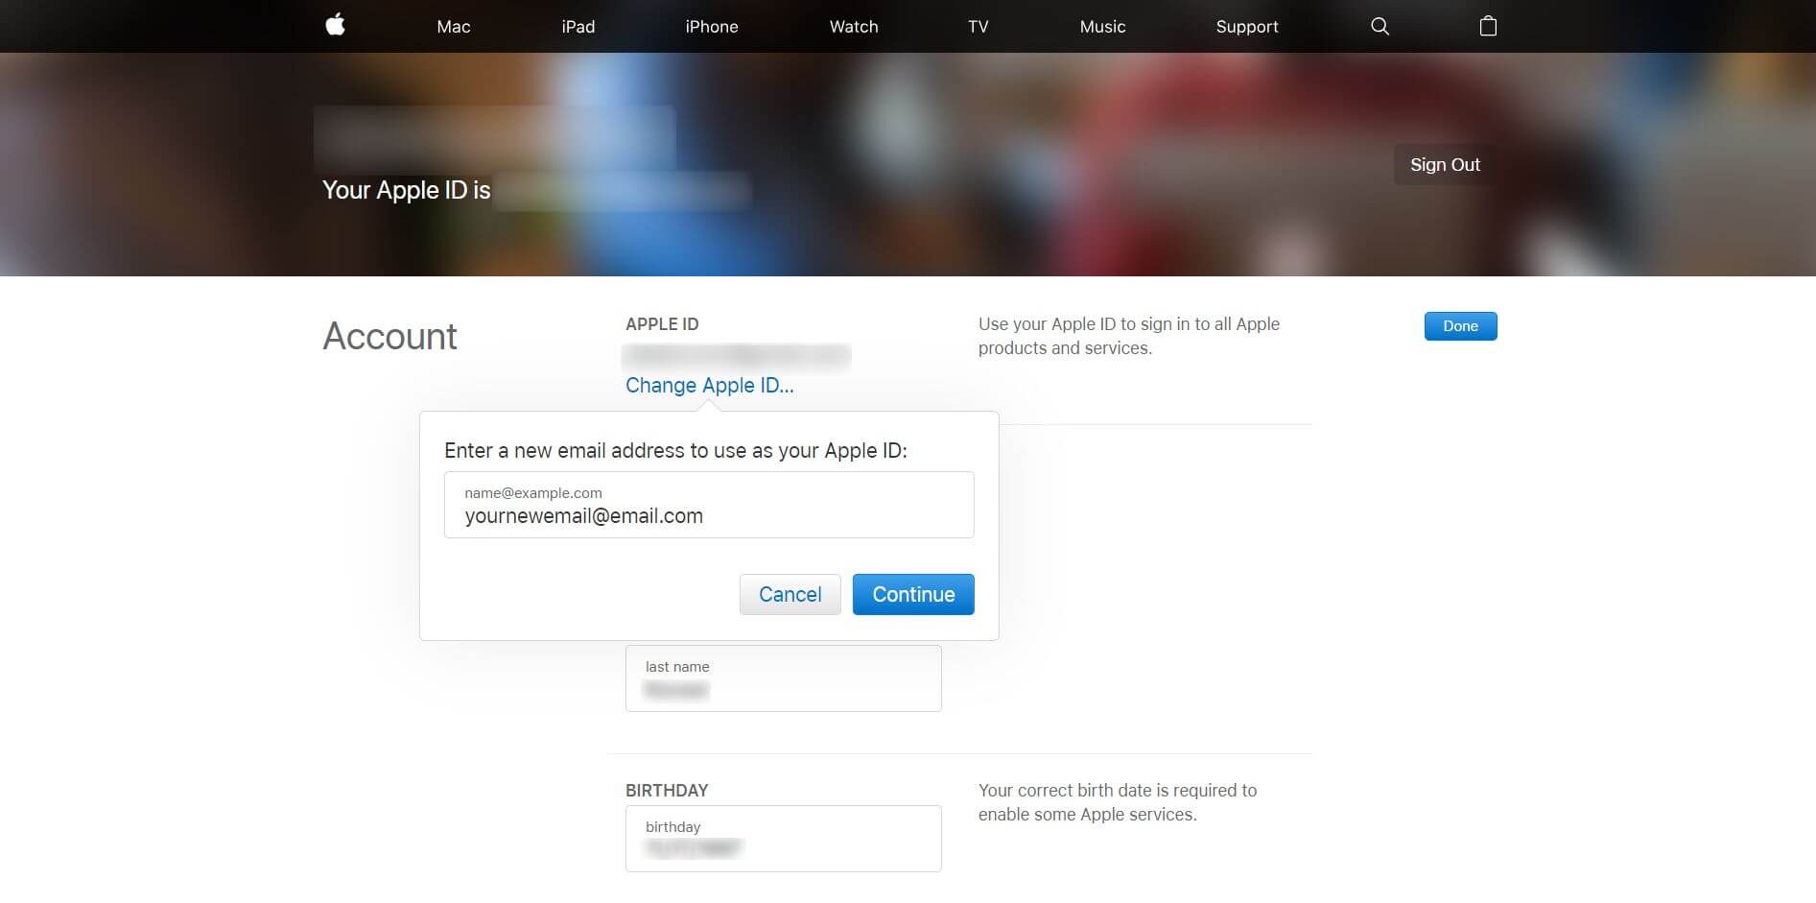Click 'Enter a new email address' prompt text
The height and width of the screenshot is (903, 1816).
(675, 450)
